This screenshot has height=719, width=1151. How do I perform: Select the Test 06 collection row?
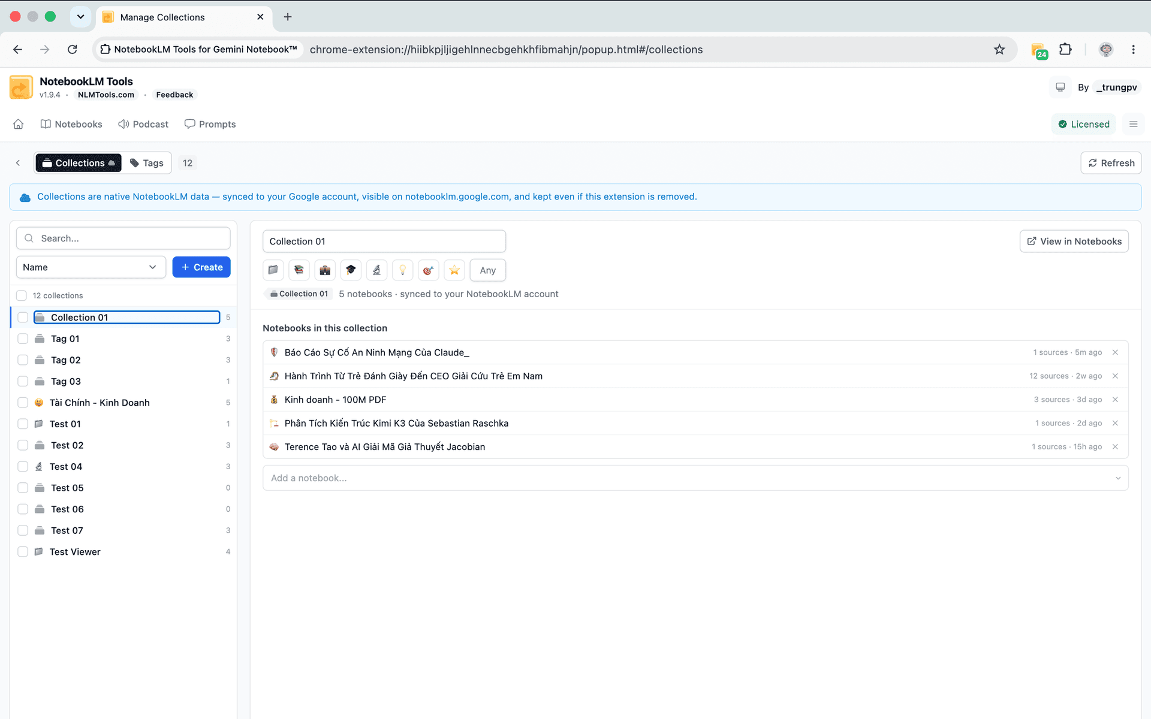(x=123, y=509)
